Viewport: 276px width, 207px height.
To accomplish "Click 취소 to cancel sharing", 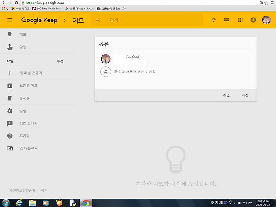I will click(x=227, y=95).
